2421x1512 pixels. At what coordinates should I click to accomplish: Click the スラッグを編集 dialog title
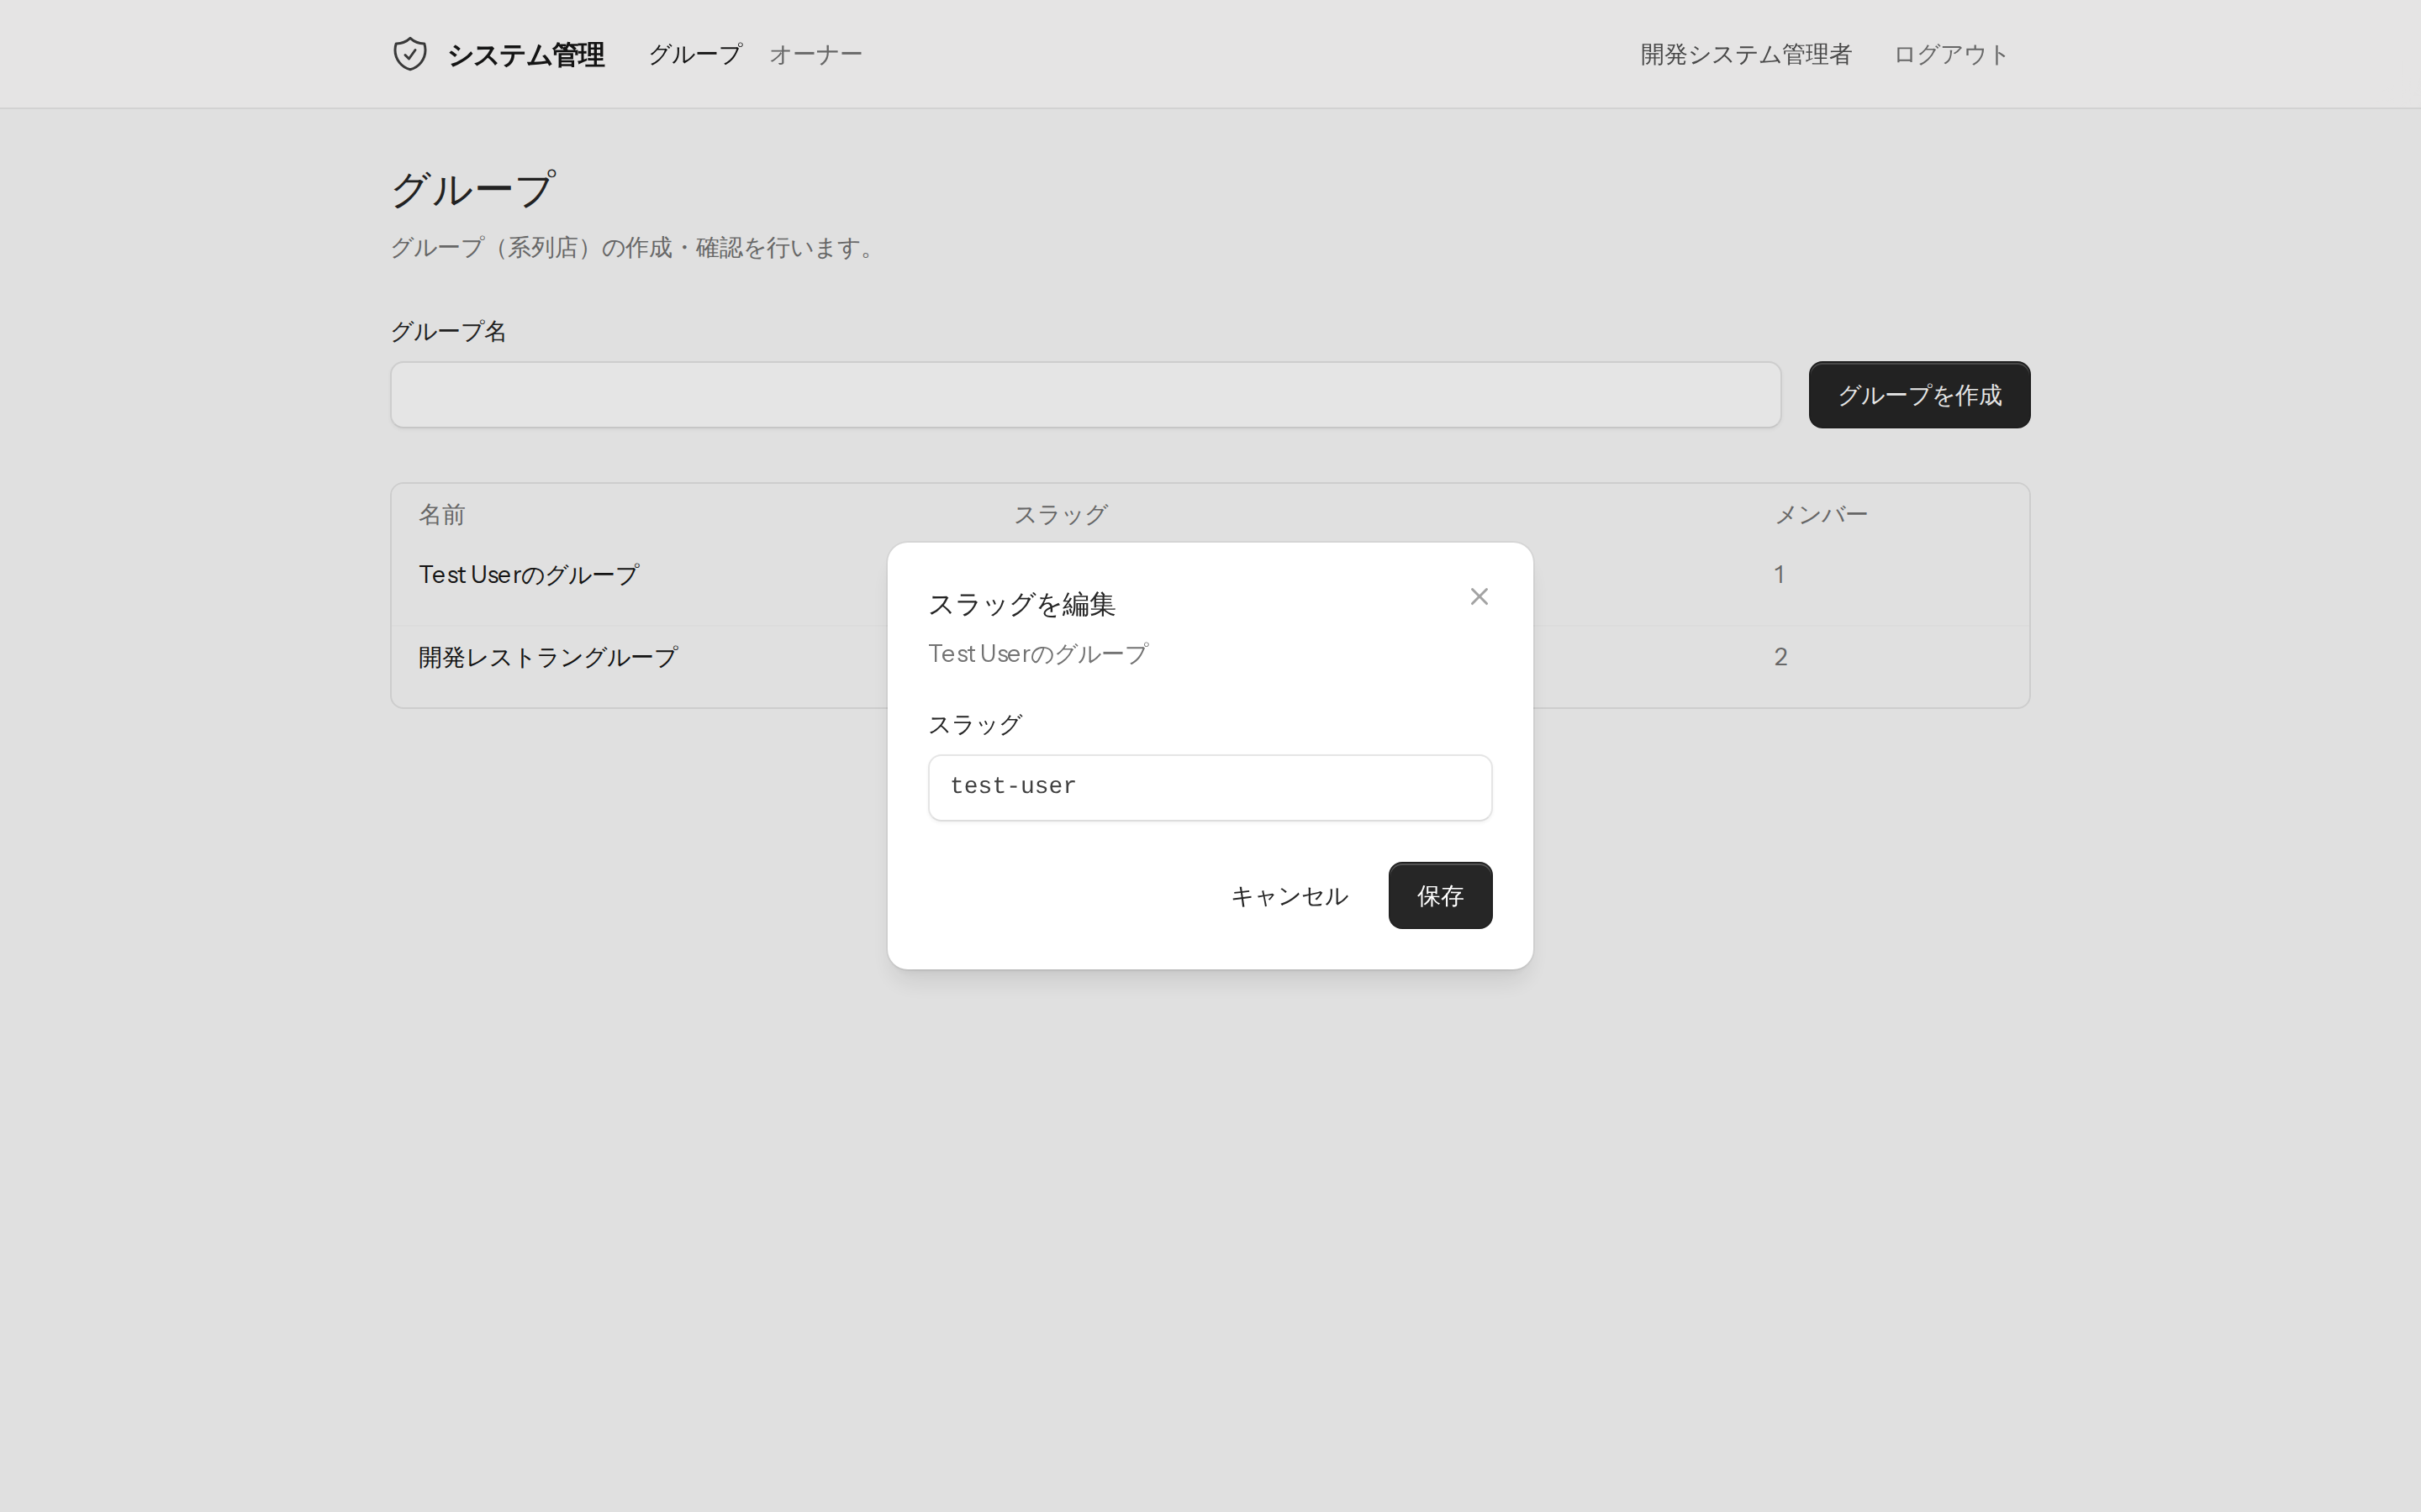pos(1021,604)
